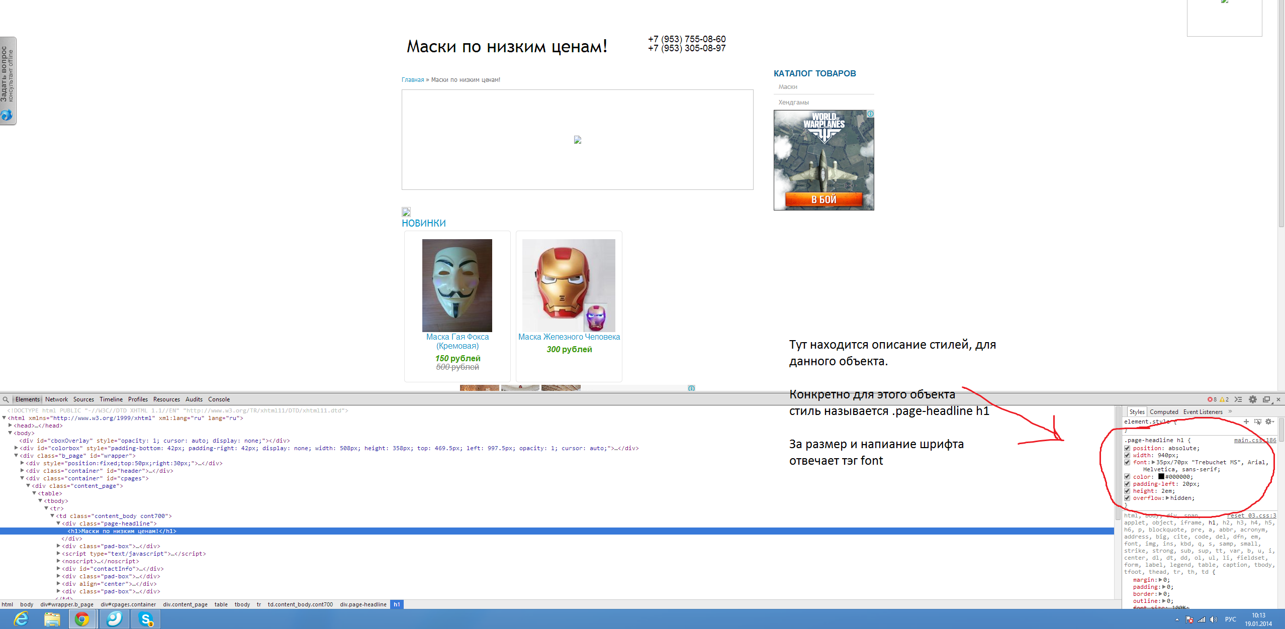The height and width of the screenshot is (629, 1285).
Task: Switch to the Console panel tab
Action: click(x=219, y=399)
